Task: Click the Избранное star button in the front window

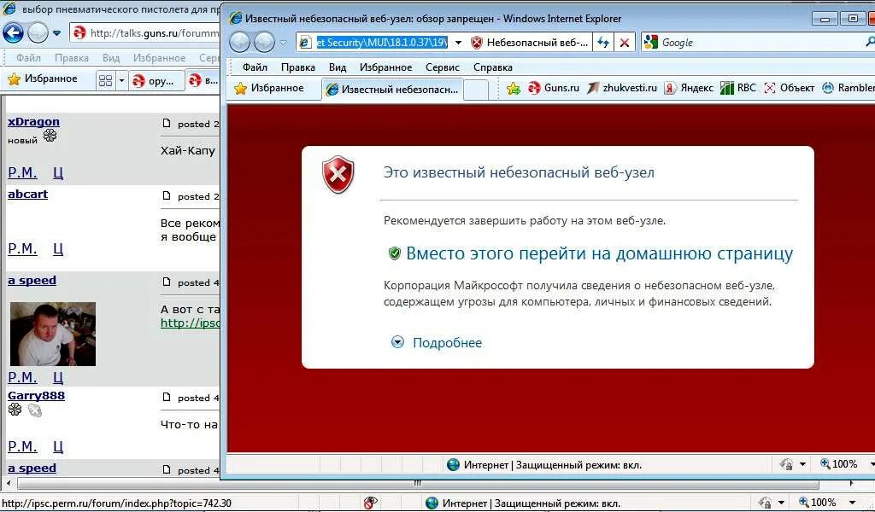Action: tap(269, 88)
